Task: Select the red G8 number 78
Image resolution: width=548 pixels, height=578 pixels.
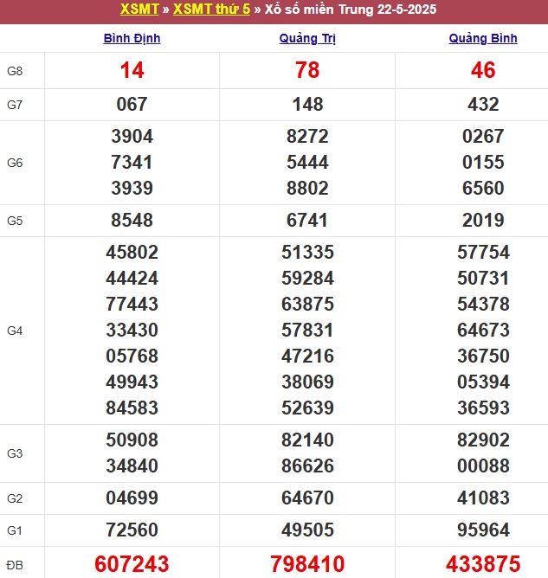Action: point(307,70)
